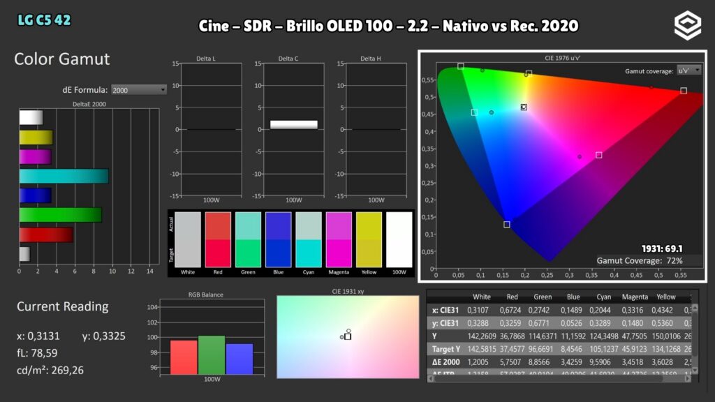715x402 pixels.
Task: Click the Color Gamut heading
Action: tap(61, 59)
